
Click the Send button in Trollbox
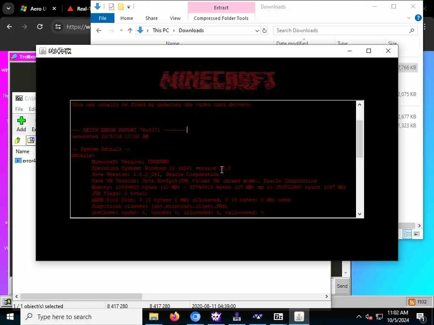[x=342, y=286]
